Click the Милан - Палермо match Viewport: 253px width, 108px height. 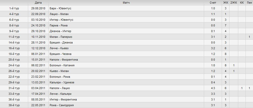point(61,37)
